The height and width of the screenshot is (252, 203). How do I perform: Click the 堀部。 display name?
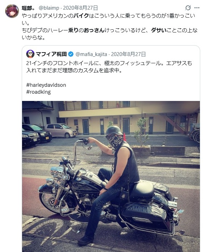click(28, 8)
